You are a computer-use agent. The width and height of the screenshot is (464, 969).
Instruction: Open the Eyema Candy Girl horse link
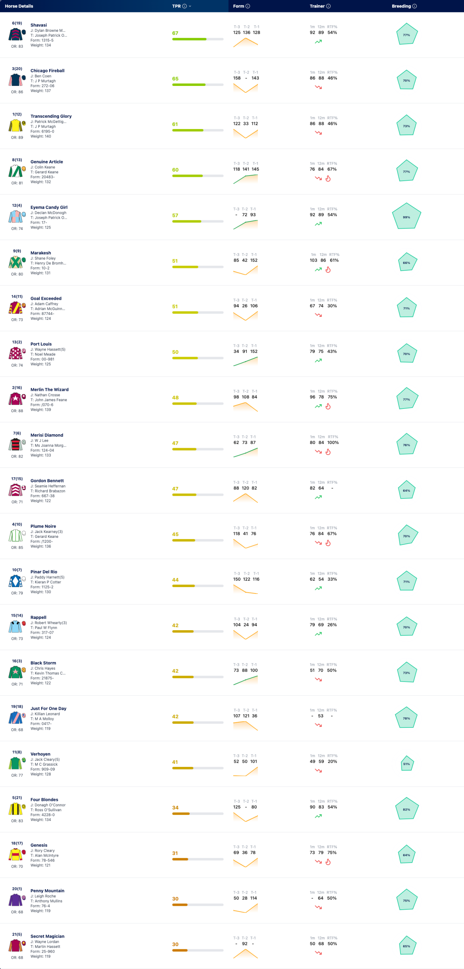click(x=49, y=207)
